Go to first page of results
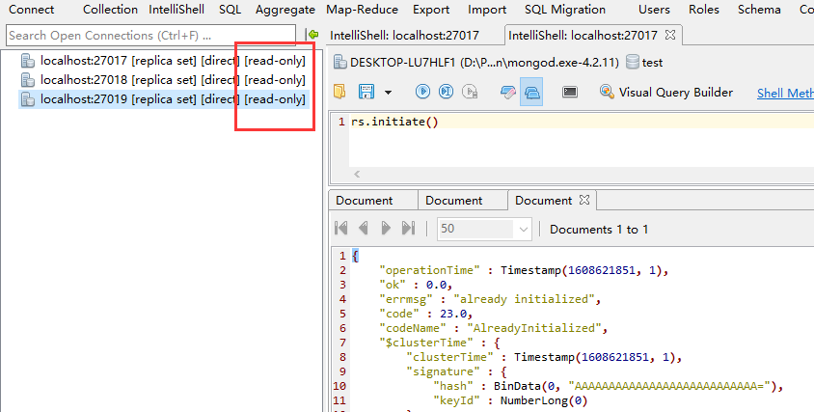The width and height of the screenshot is (814, 412). point(341,228)
